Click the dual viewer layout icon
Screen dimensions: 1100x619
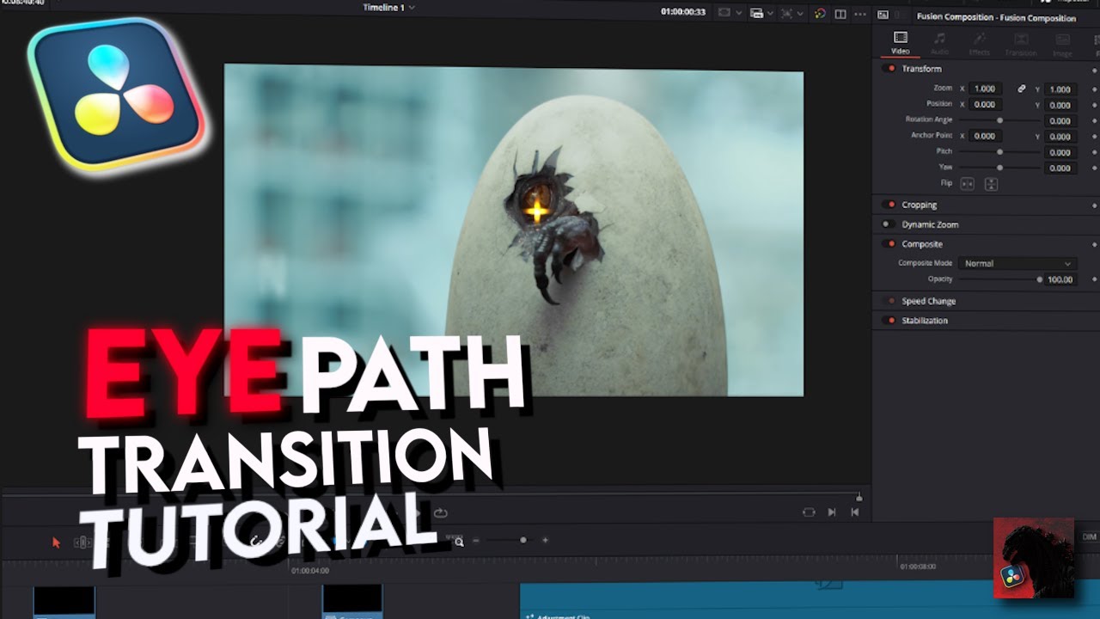(x=840, y=13)
